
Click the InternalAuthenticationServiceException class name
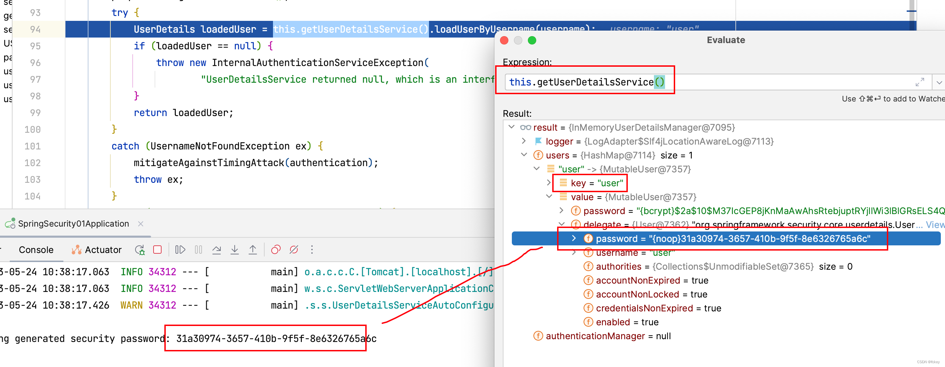click(x=318, y=63)
